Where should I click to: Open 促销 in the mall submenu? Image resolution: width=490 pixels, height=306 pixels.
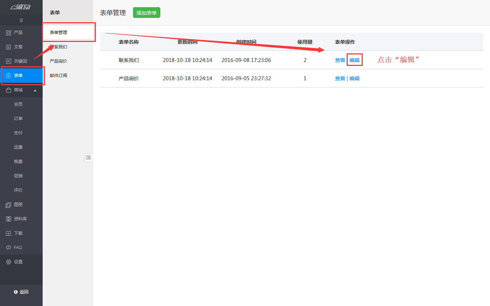coord(18,176)
